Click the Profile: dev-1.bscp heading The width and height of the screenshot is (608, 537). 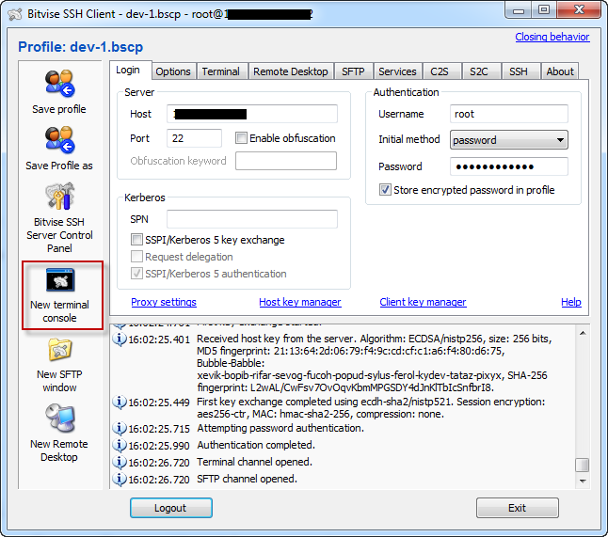click(x=81, y=47)
